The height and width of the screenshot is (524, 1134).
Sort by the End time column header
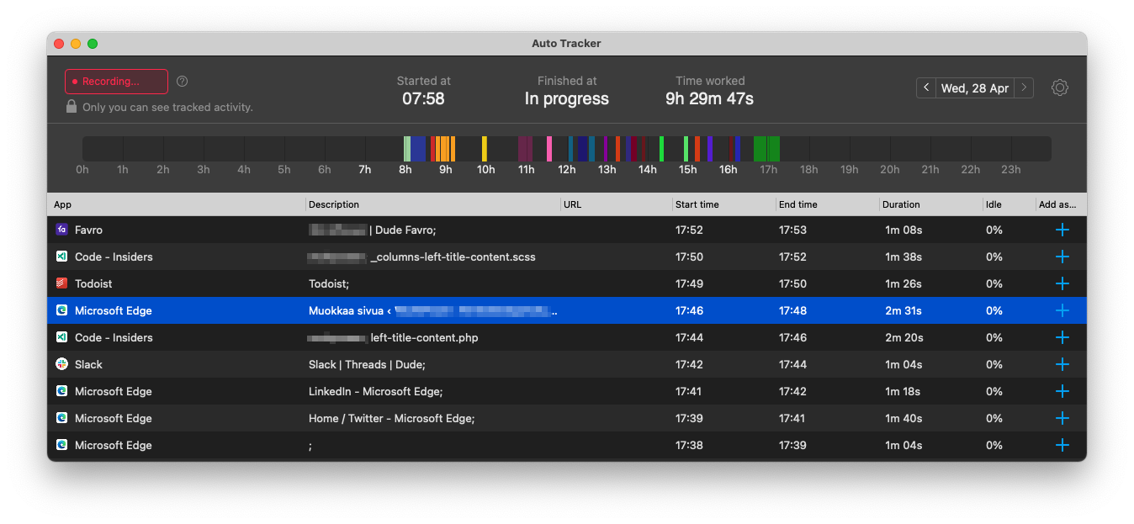coord(828,204)
